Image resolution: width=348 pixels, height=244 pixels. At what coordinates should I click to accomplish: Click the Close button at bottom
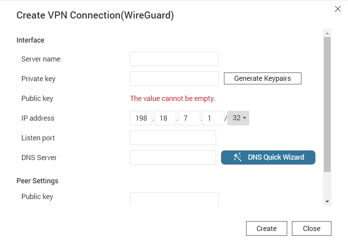[312, 228]
